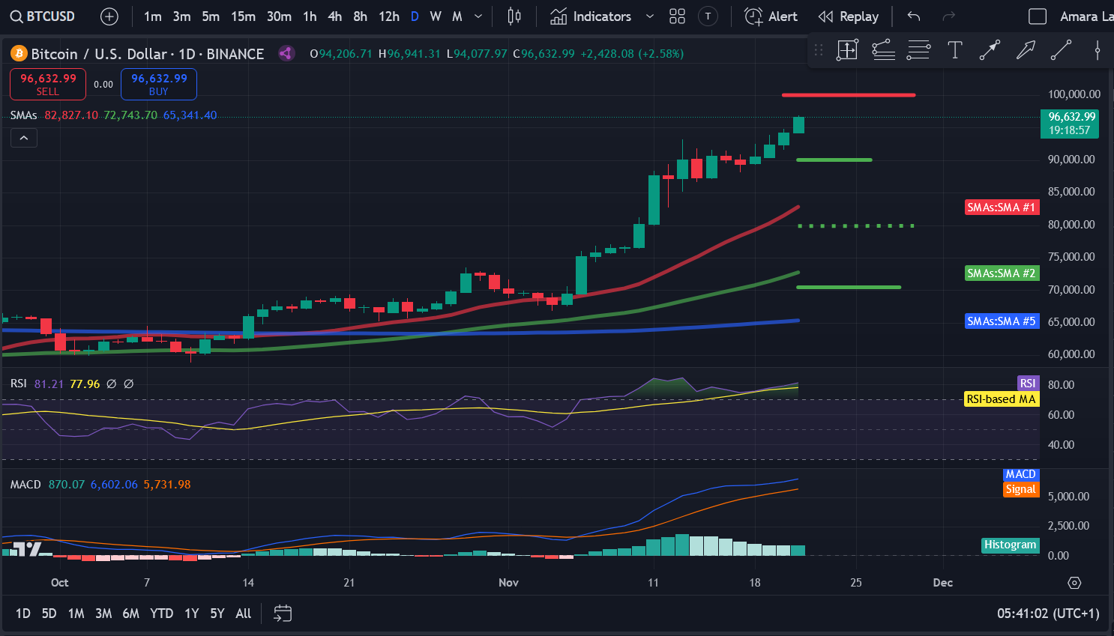Select the vertical line drawing tool
This screenshot has height=636, width=1114.
tap(1097, 50)
